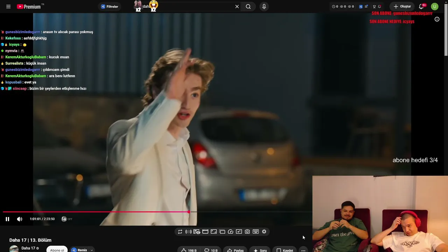Dislike the video (10 B)
448x252 pixels.
(211, 250)
